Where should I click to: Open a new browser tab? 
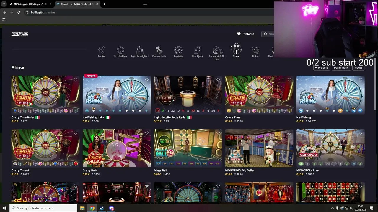click(x=104, y=4)
